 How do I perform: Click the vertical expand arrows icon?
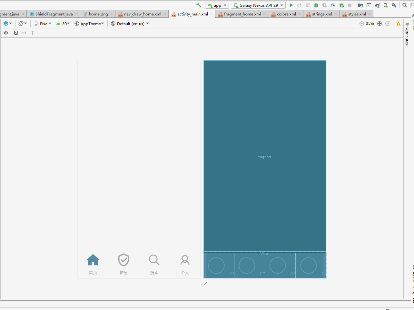click(33, 33)
